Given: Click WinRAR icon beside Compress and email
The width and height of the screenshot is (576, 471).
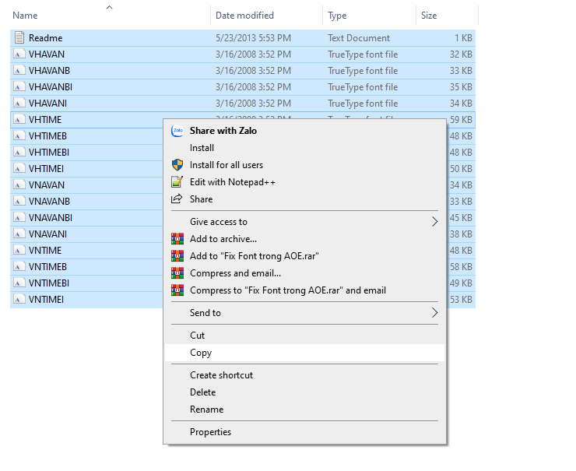Looking at the screenshot, I should coord(177,273).
